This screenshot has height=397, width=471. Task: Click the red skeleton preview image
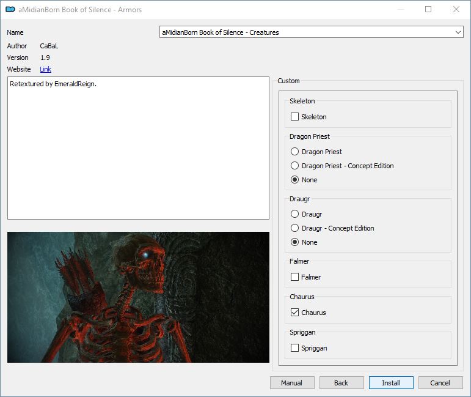(138, 297)
